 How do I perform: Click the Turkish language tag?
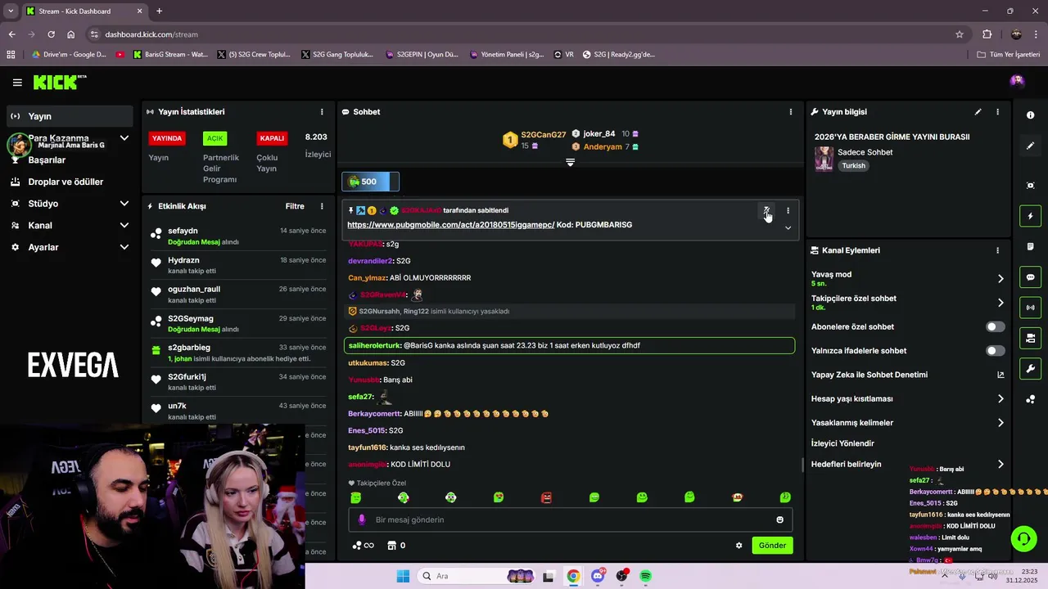coord(853,165)
